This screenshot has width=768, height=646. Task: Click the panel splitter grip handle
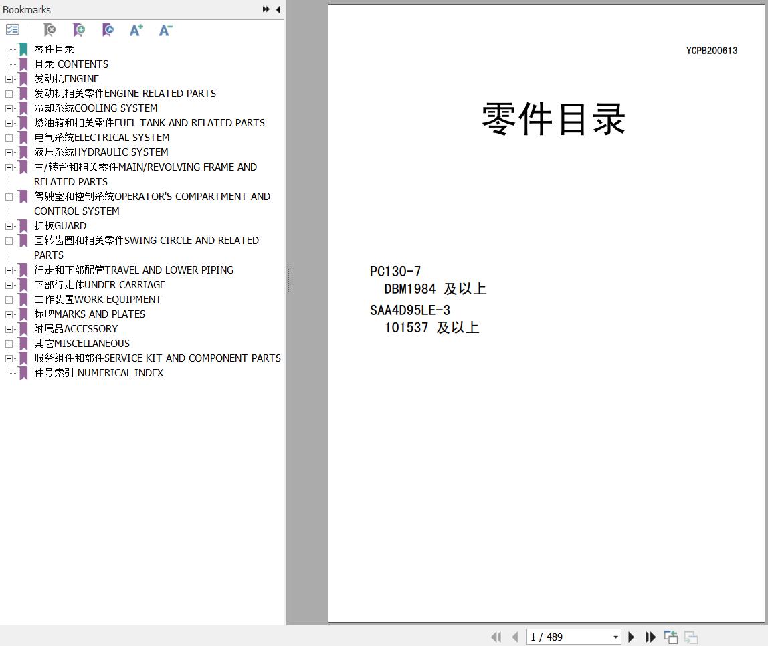[289, 278]
